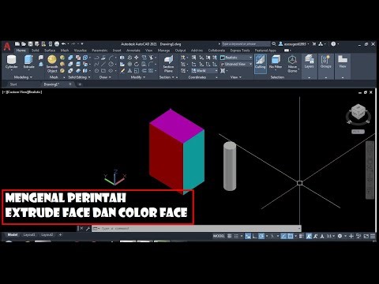Screen dimensions: 379x284
Task: Switch to the Layout1 tab
Action: pyautogui.click(x=29, y=234)
